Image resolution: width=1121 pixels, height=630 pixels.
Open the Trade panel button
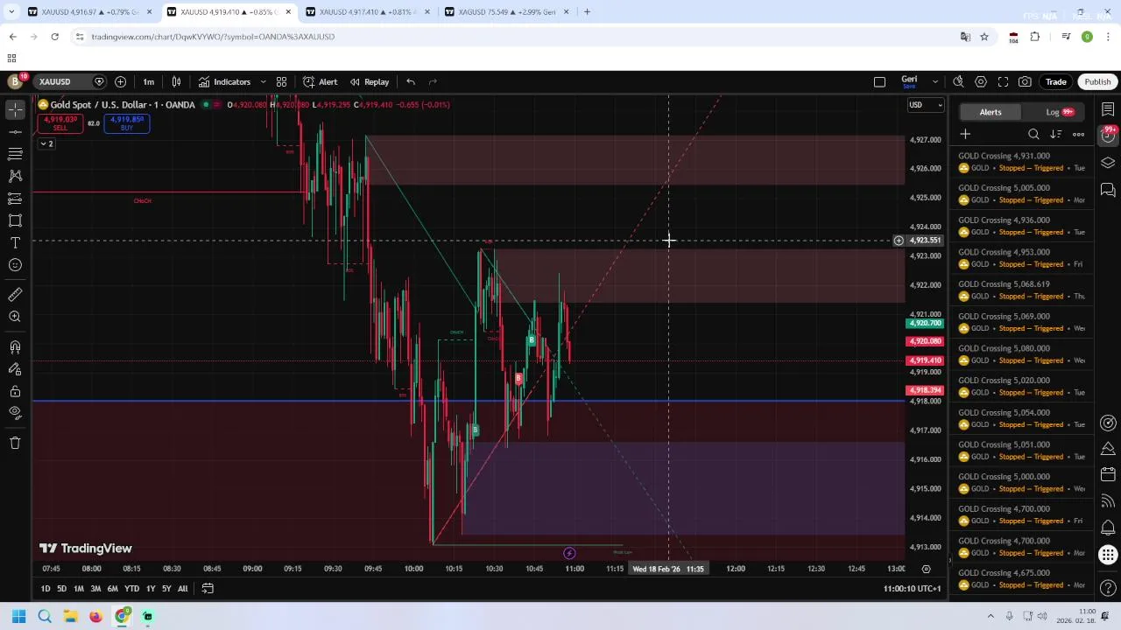tap(1055, 81)
